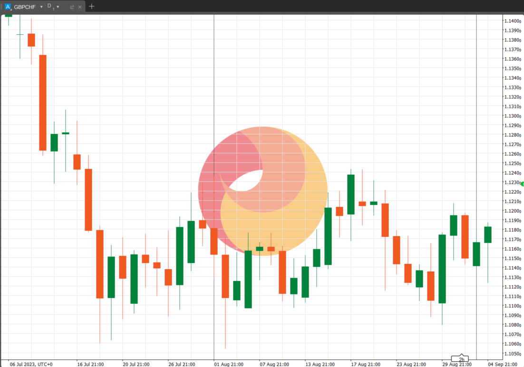The width and height of the screenshot is (524, 367).
Task: Select the GBPCHF symbol name on the tab
Action: tap(25, 7)
